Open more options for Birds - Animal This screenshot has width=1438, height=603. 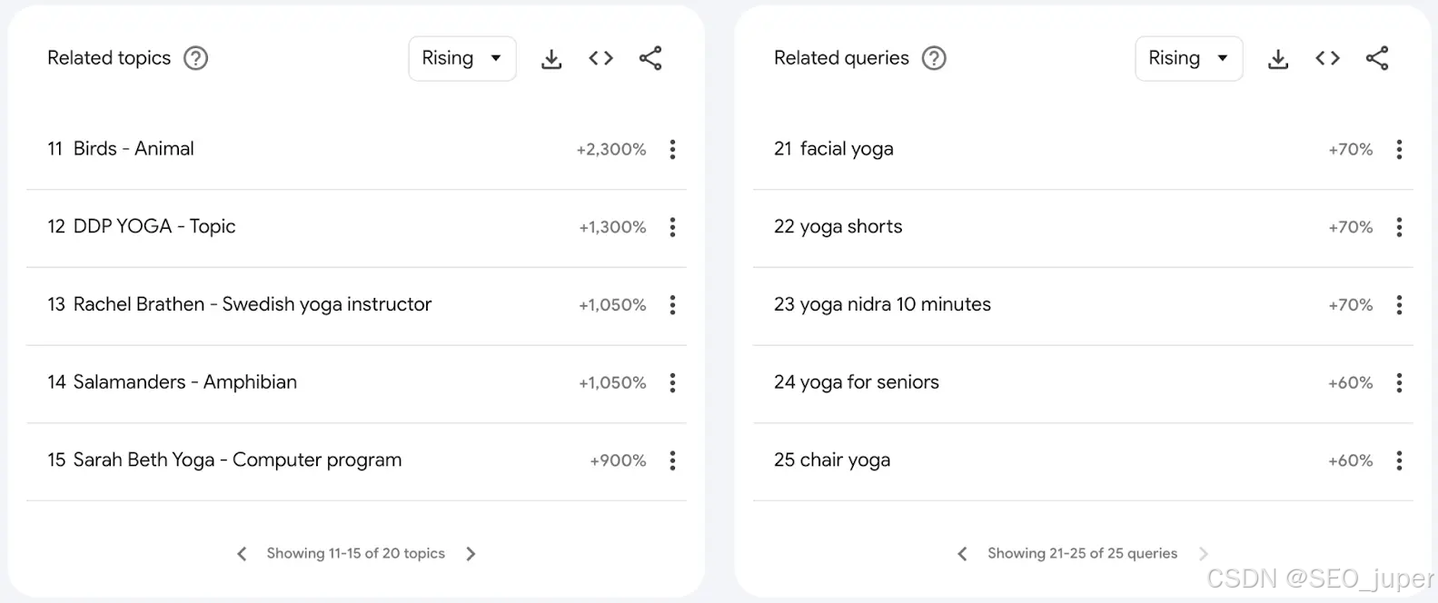[x=672, y=149]
